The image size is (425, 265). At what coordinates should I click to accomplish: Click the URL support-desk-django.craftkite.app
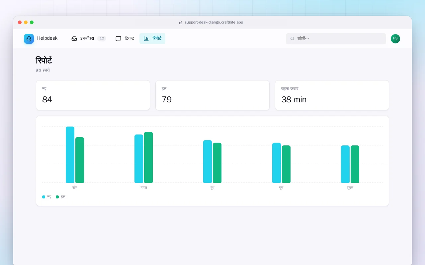(214, 23)
